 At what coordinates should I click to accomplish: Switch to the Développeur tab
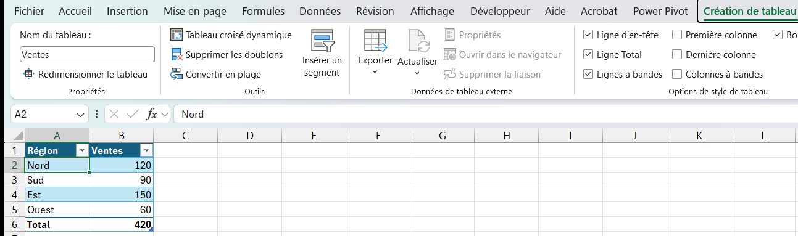[500, 11]
